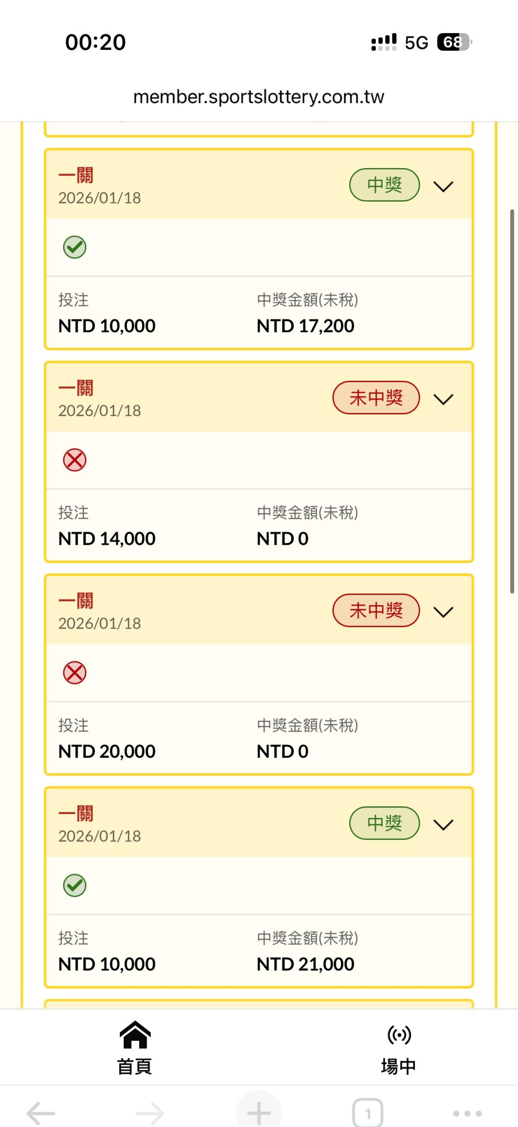Viewport: 518px width, 1127px height.
Task: Tap the browser back arrow
Action: [x=41, y=1113]
